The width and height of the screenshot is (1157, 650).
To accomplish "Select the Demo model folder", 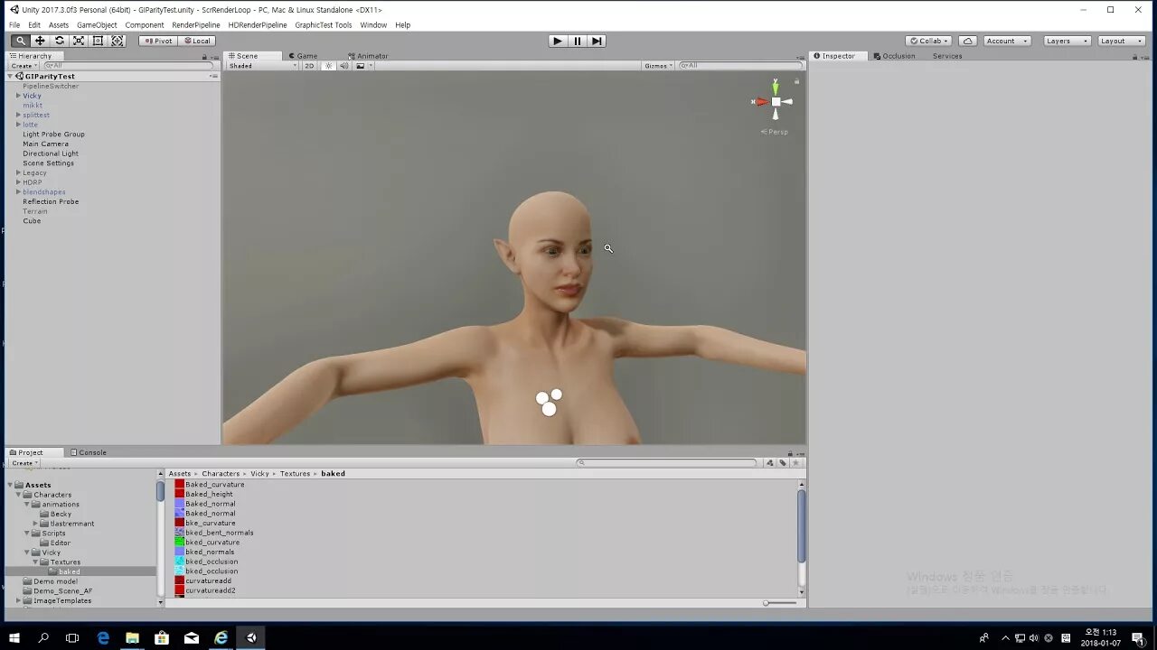I will (55, 581).
